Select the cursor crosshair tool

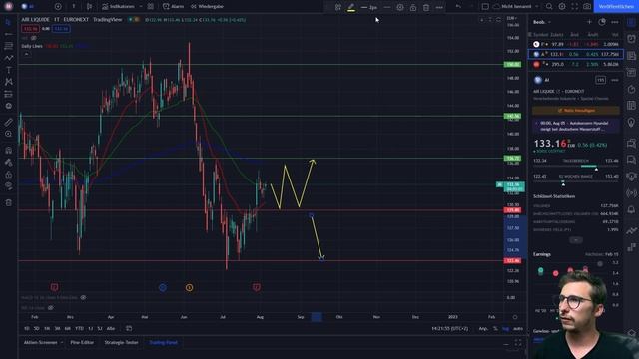[x=8, y=22]
